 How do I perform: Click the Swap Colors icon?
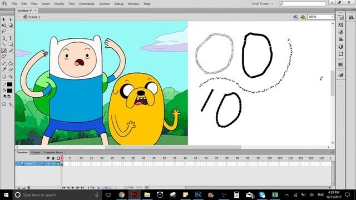(x=9, y=96)
